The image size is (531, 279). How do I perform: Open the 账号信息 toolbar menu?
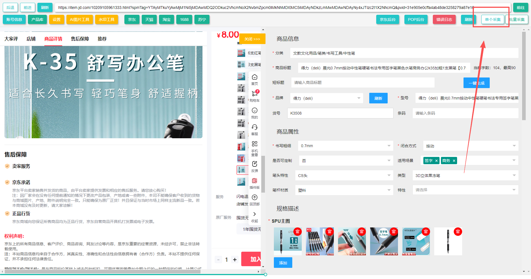tap(14, 20)
